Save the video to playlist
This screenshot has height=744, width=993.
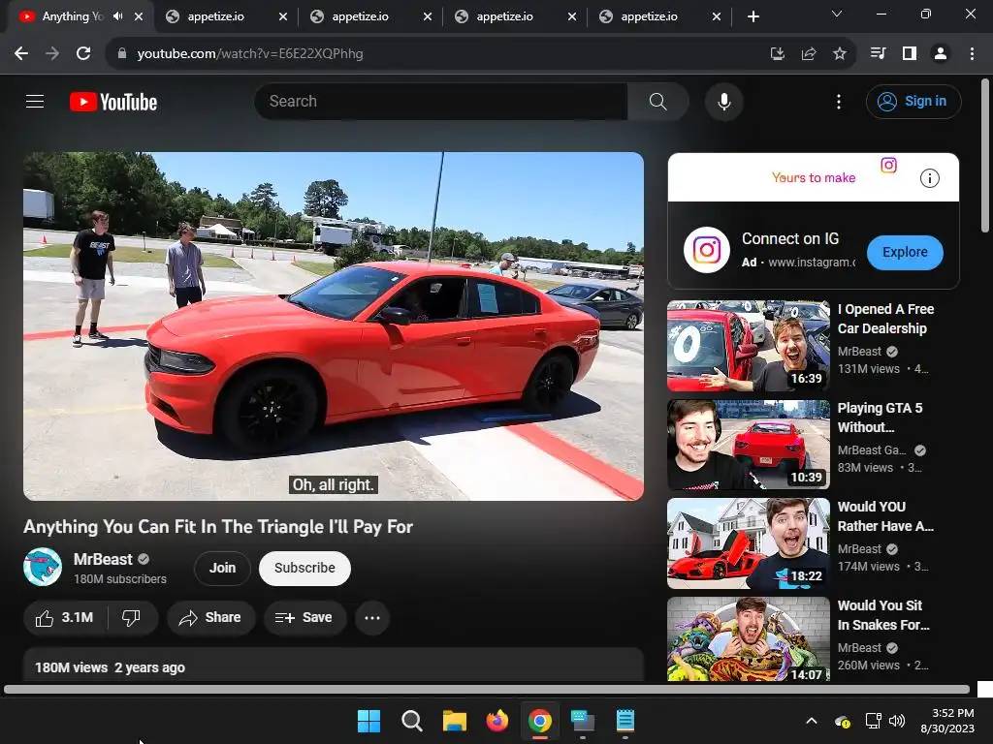pyautogui.click(x=304, y=617)
